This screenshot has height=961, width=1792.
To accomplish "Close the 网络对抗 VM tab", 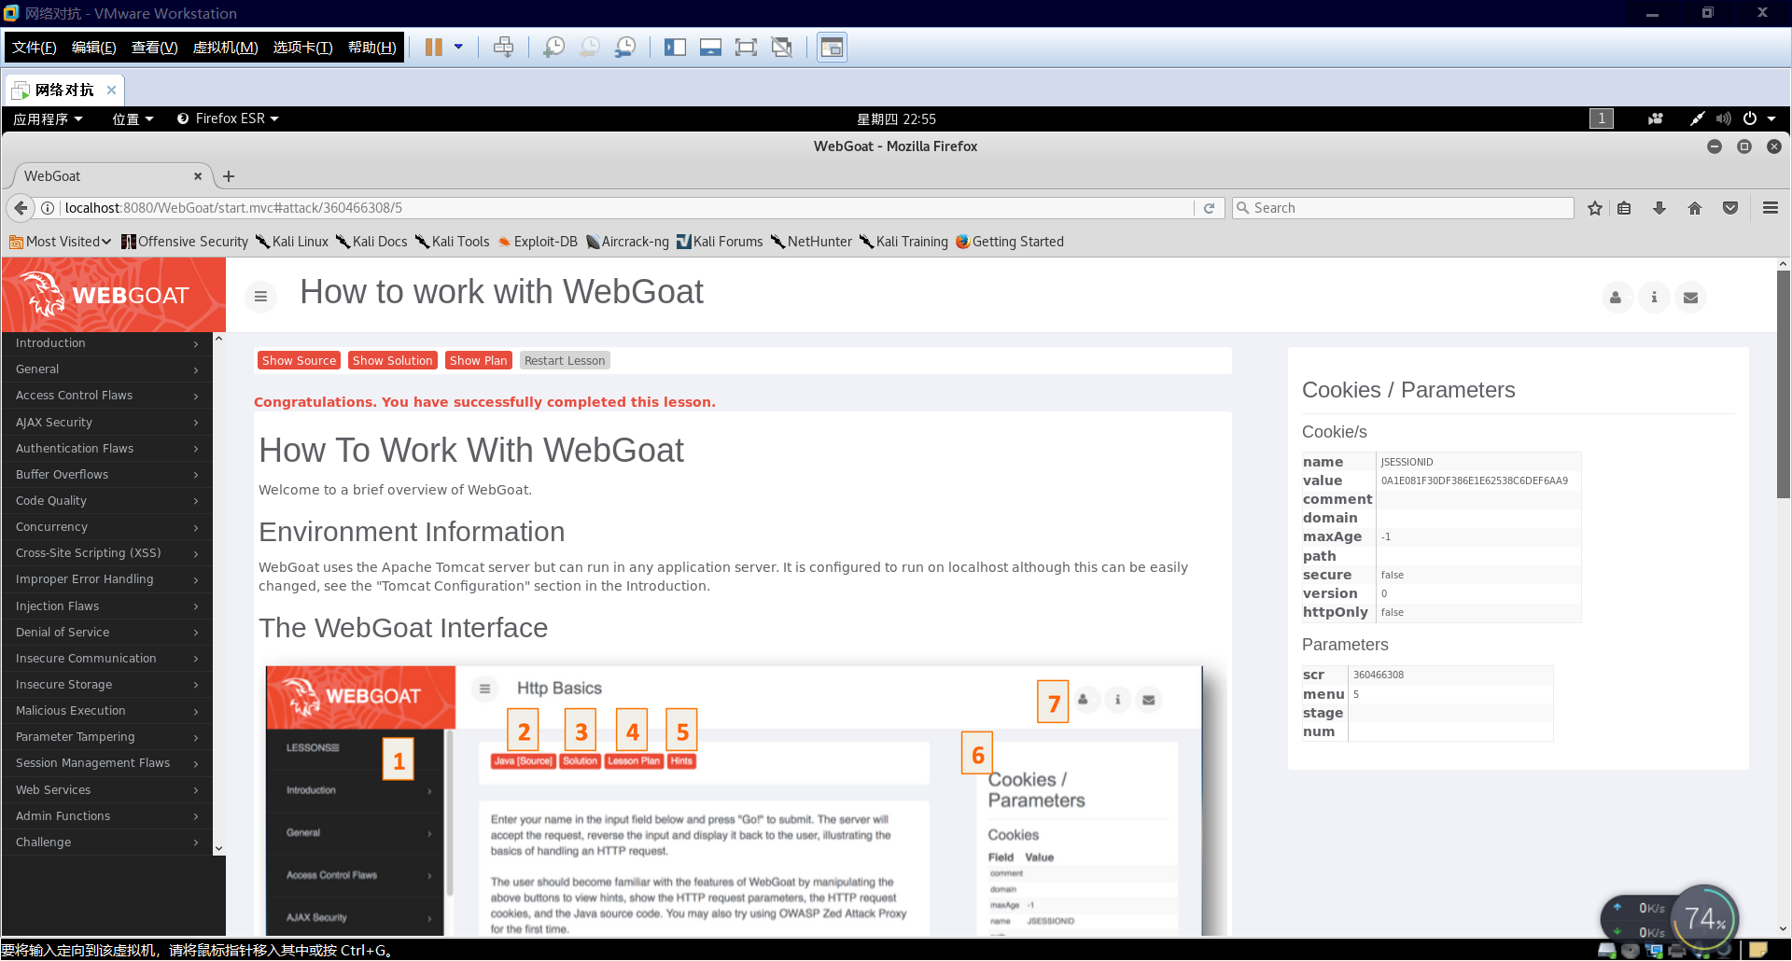I will click(111, 90).
